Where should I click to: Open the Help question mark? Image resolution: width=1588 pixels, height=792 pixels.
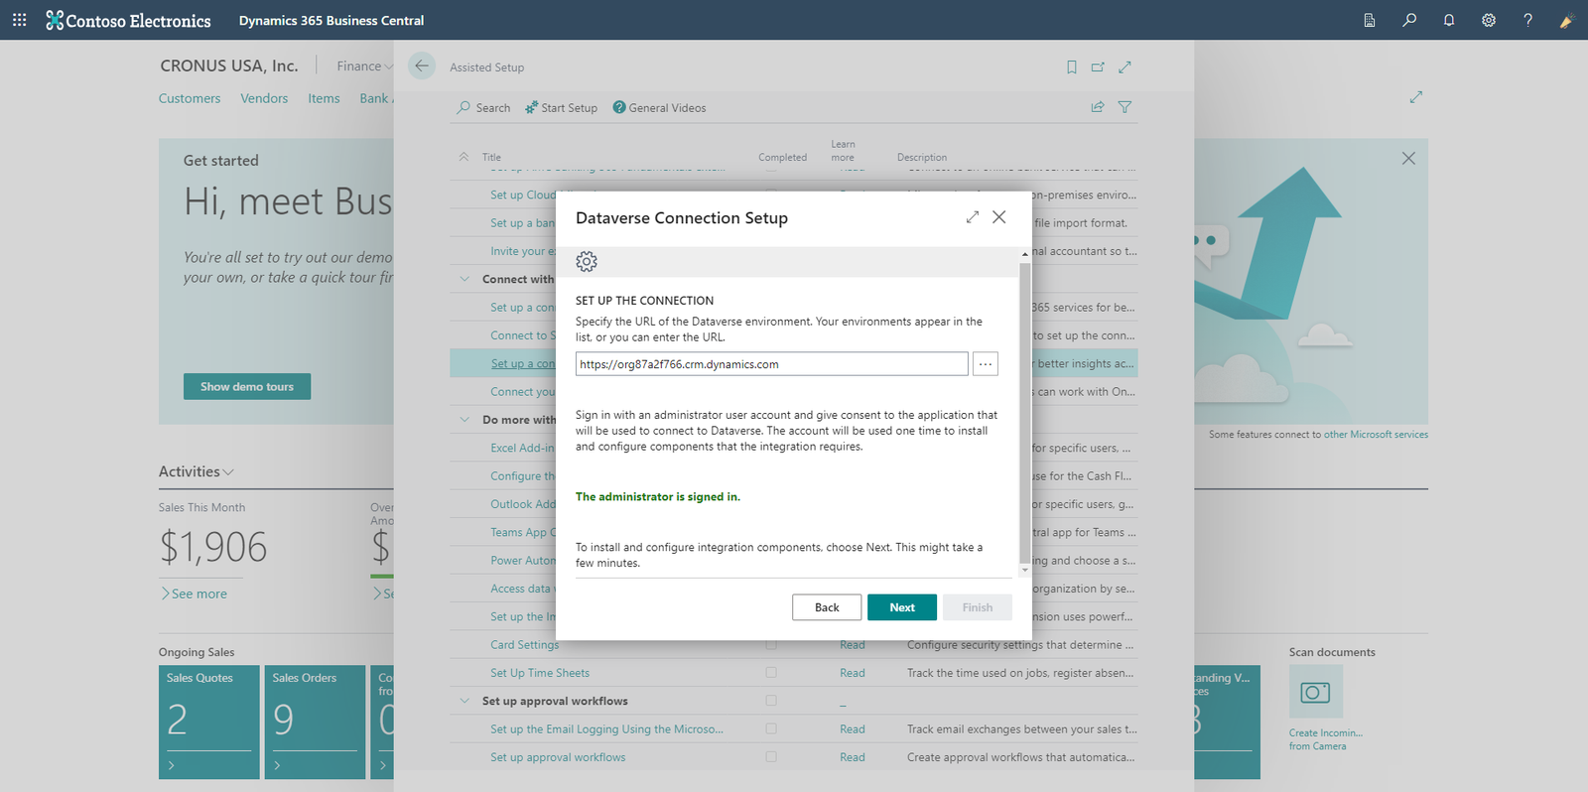[1527, 20]
